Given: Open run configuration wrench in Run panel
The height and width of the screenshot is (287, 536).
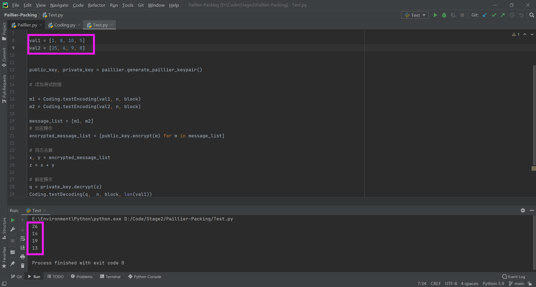Looking at the screenshot, I should [13, 229].
